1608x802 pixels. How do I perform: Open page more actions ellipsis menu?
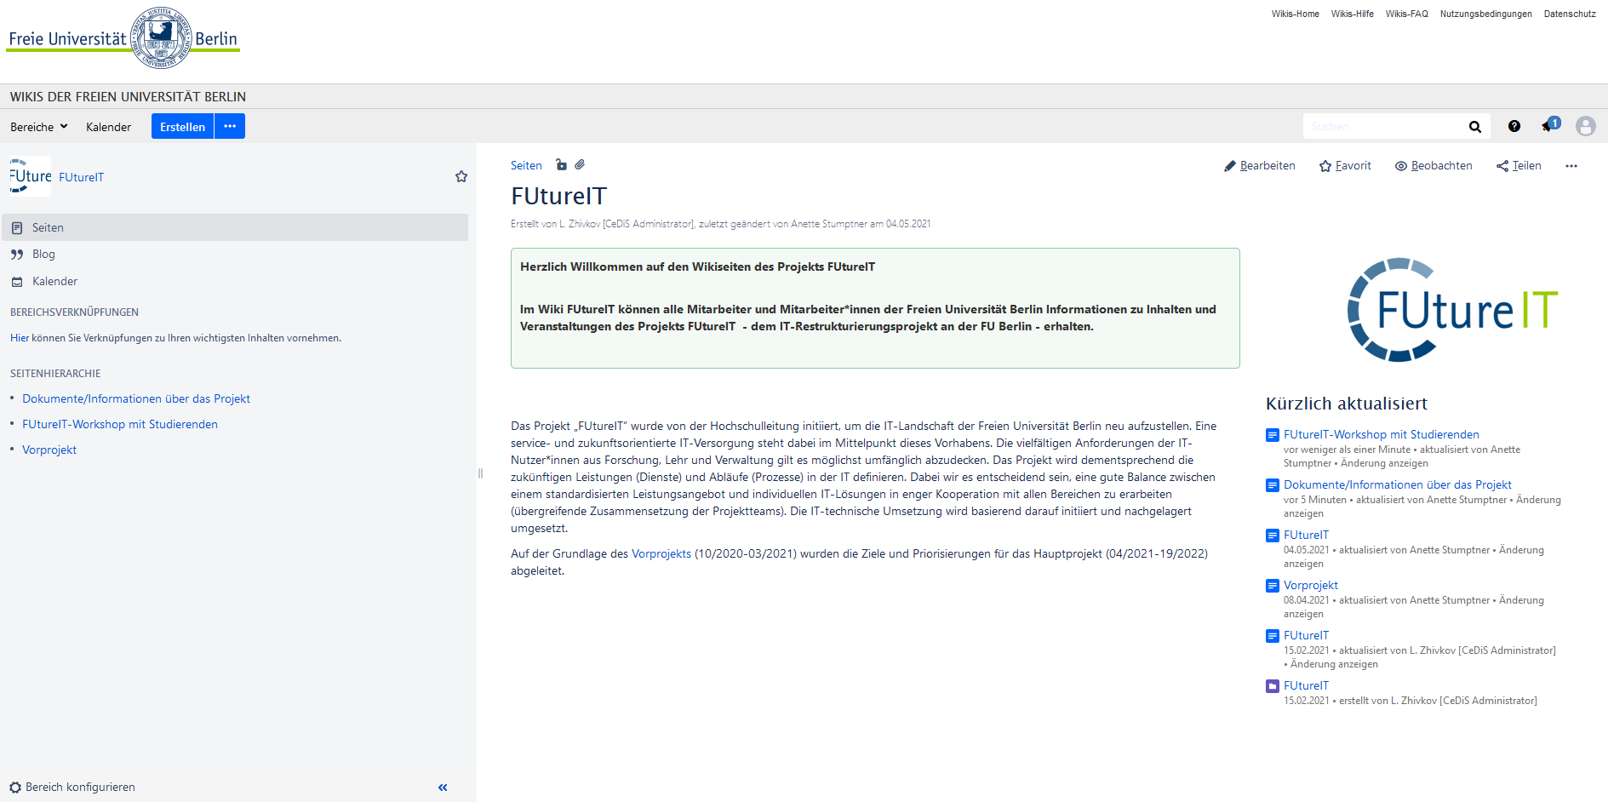[1571, 166]
